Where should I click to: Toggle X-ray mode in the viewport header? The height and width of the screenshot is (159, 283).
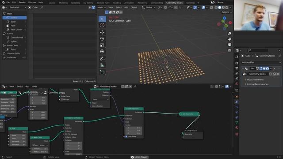[211, 8]
